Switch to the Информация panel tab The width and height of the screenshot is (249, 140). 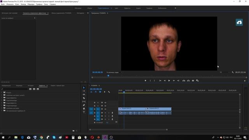point(6,86)
